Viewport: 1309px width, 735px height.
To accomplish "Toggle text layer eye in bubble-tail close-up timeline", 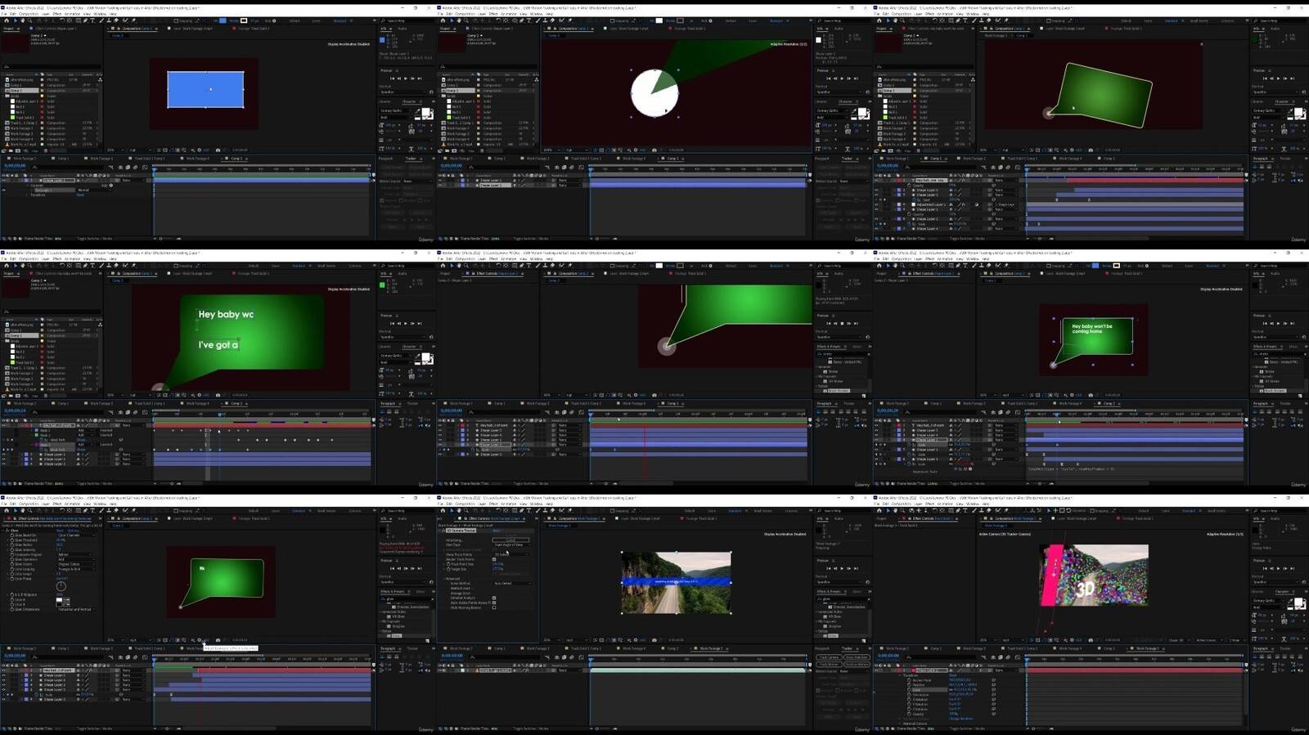I will (440, 425).
